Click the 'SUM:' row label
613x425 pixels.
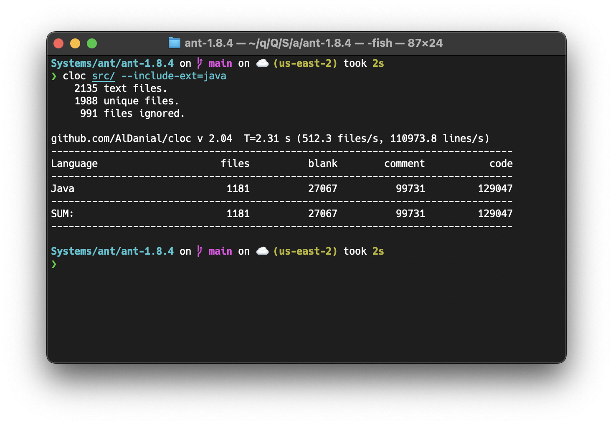63,214
